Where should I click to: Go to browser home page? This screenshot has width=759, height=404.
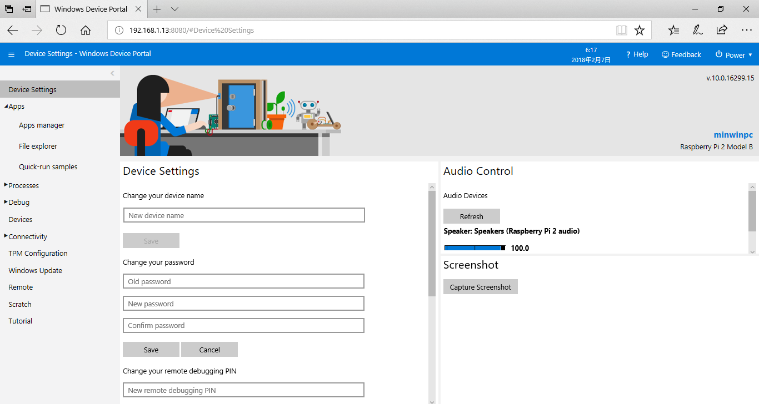pos(85,30)
